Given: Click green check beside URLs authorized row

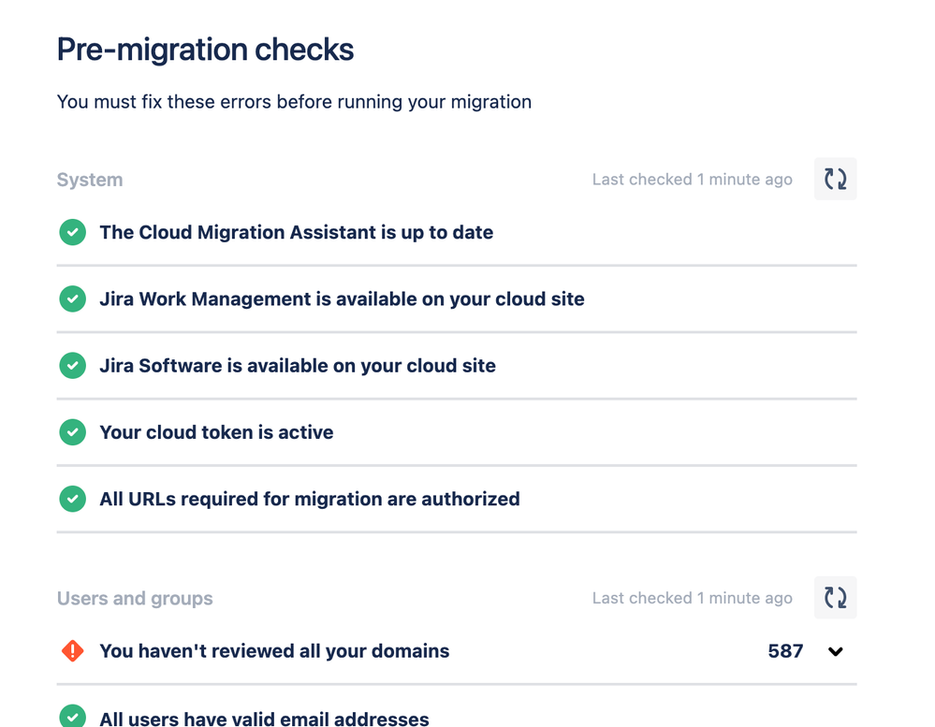Looking at the screenshot, I should 73,500.
